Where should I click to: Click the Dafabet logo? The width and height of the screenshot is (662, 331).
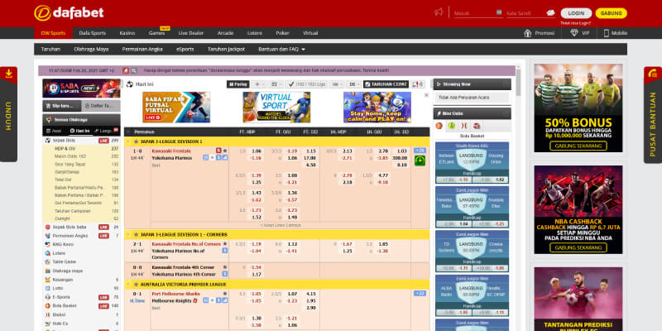69,12
